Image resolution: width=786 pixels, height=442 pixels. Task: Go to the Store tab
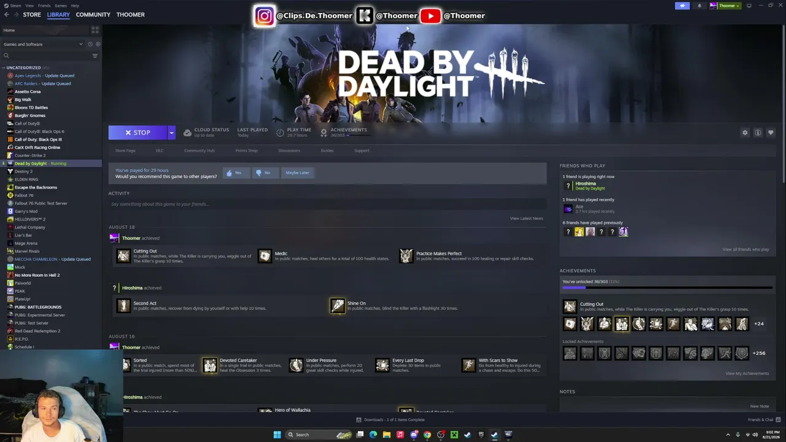click(32, 15)
